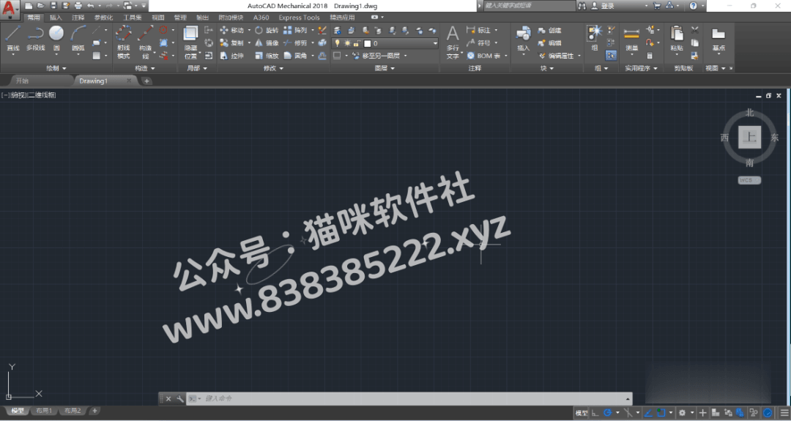Toggle object snap tracking in status bar
The width and height of the screenshot is (791, 421).
(649, 412)
